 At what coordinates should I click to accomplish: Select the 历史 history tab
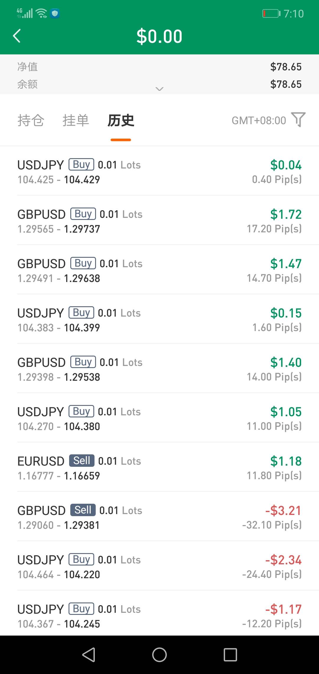[x=121, y=121]
